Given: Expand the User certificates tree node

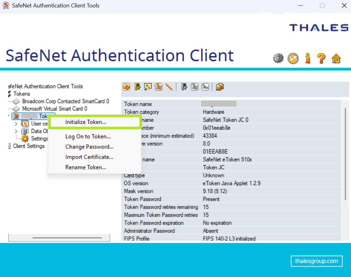Looking at the screenshot, I should coord(16,124).
